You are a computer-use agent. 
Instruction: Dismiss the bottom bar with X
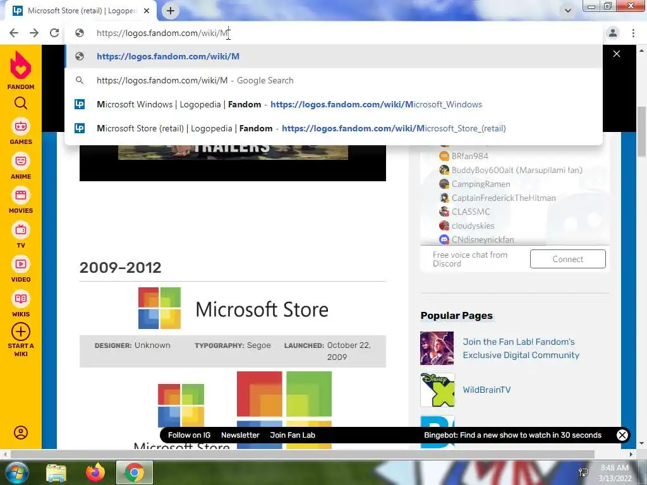pyautogui.click(x=622, y=435)
